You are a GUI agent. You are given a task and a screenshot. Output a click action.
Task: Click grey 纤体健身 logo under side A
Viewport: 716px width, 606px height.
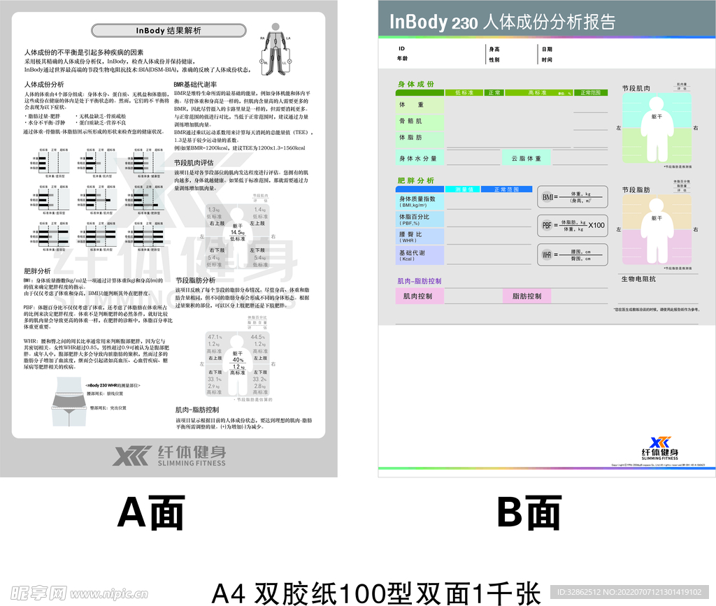169,456
